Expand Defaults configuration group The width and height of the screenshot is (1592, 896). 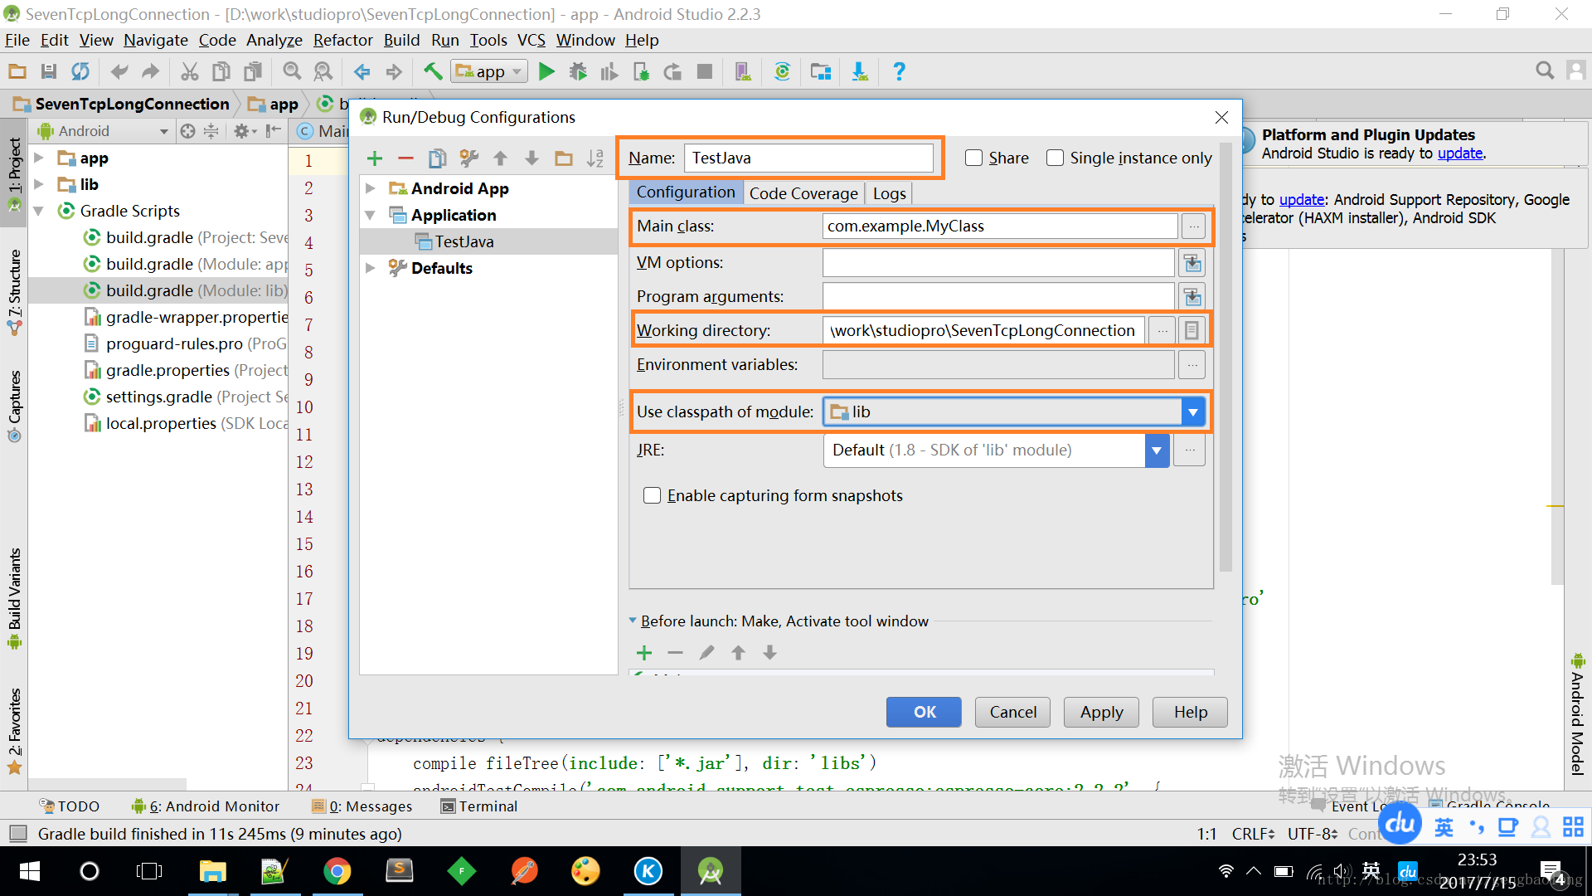(371, 268)
